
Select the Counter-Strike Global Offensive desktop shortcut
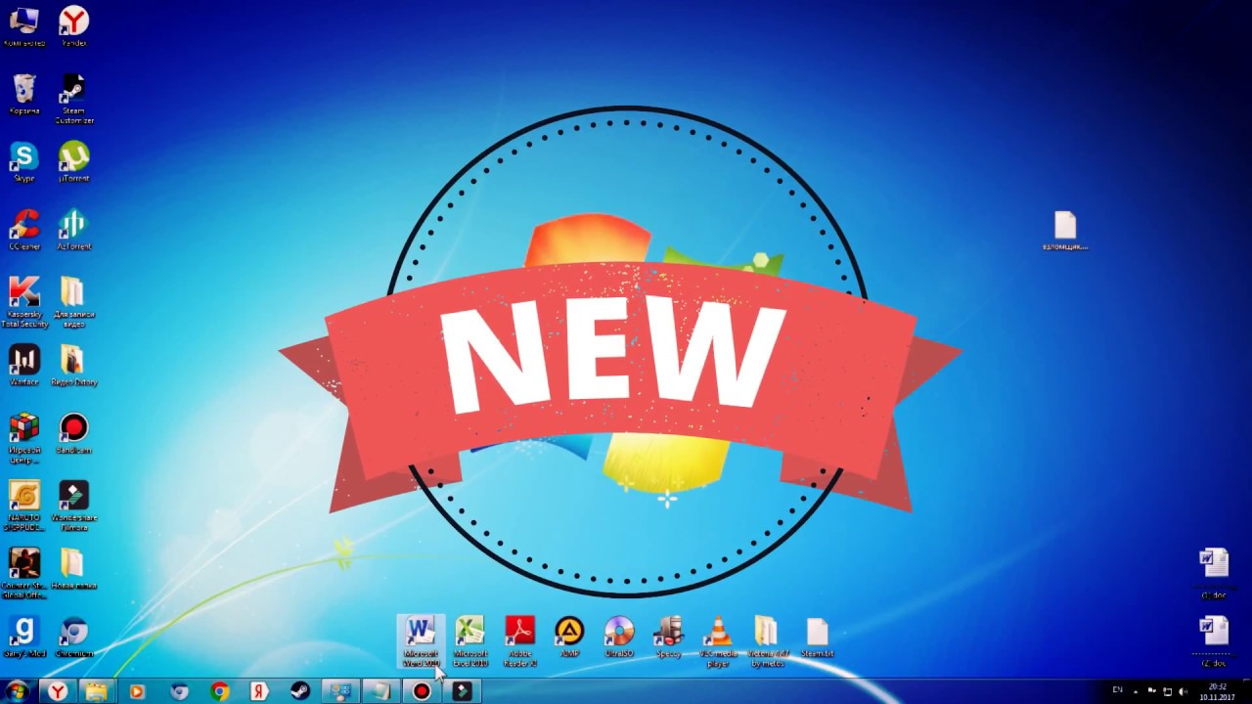tap(24, 573)
